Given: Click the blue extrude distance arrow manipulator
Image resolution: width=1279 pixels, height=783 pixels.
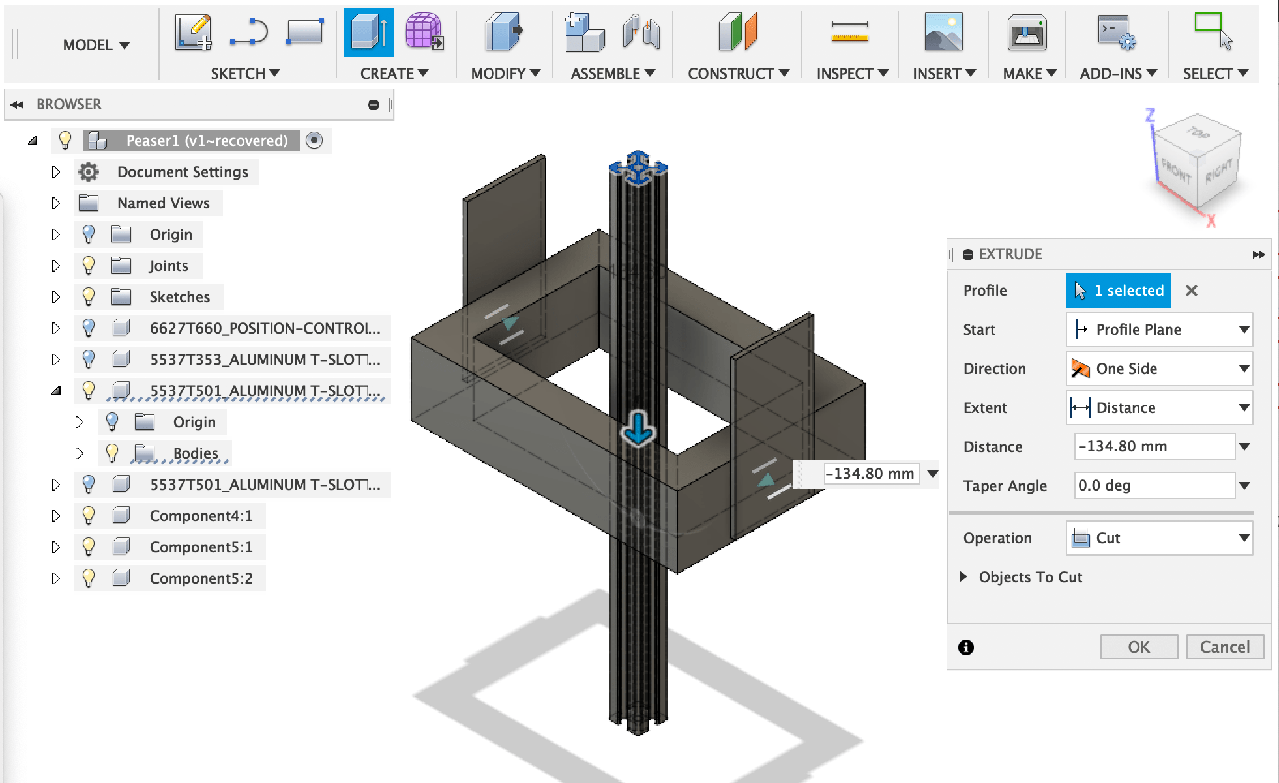Looking at the screenshot, I should tap(638, 429).
